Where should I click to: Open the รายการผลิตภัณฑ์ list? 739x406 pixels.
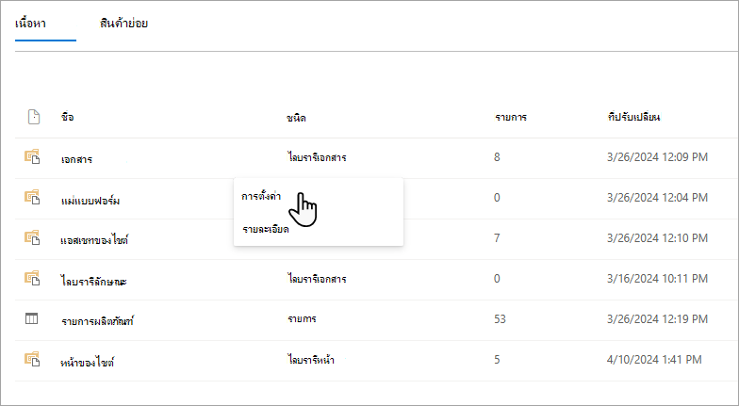pos(98,321)
